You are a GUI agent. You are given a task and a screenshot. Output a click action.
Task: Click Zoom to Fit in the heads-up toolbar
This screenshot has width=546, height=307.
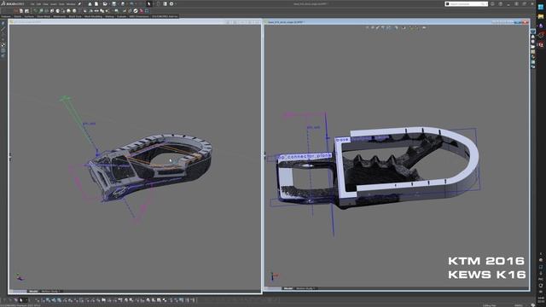[x=367, y=27]
